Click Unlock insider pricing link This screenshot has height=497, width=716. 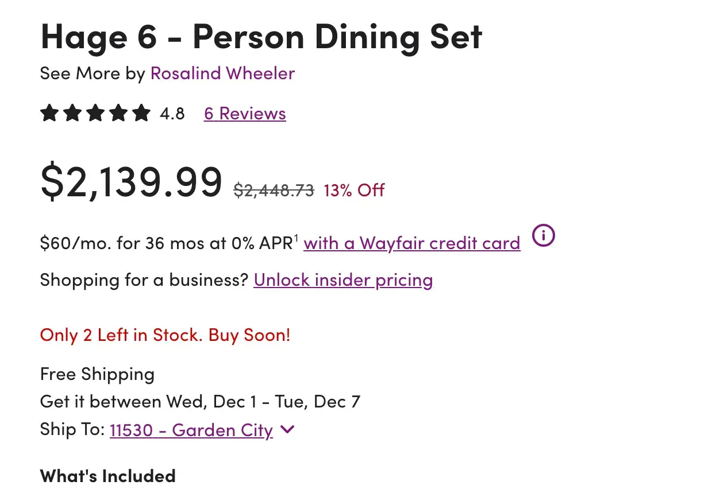pos(343,280)
